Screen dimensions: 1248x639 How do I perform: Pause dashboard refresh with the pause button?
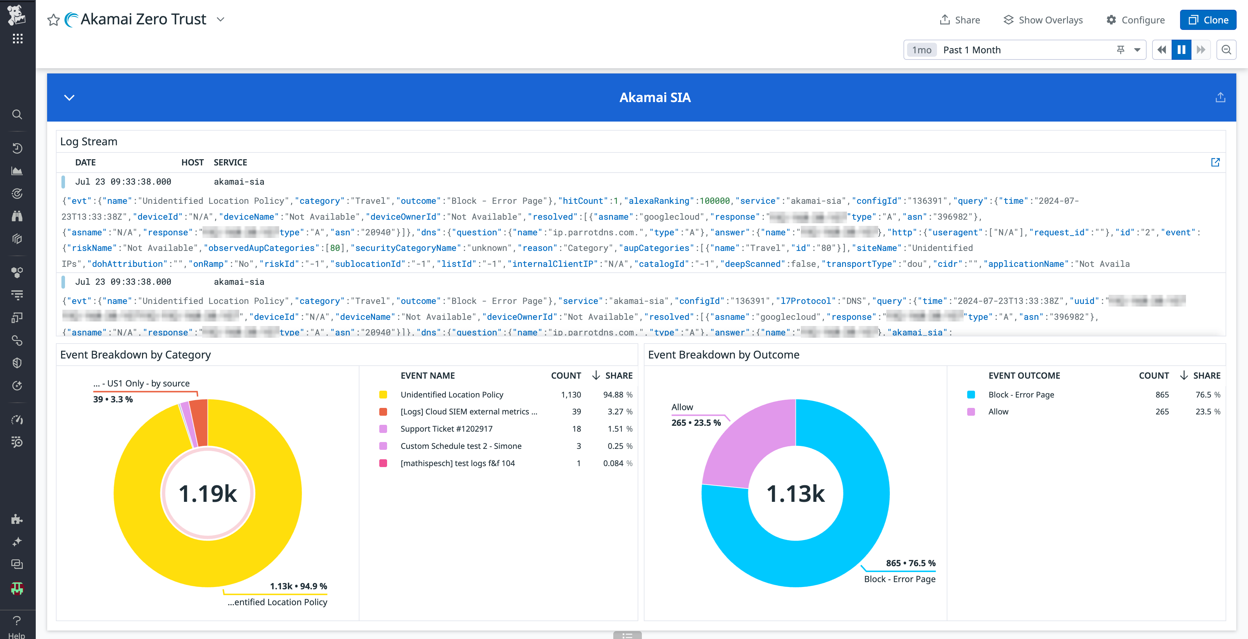(x=1181, y=49)
